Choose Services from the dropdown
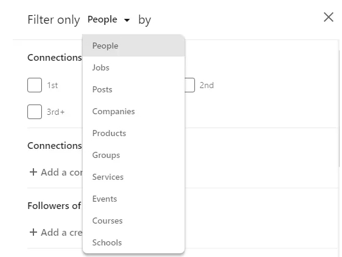The width and height of the screenshot is (342, 257). 134,177
